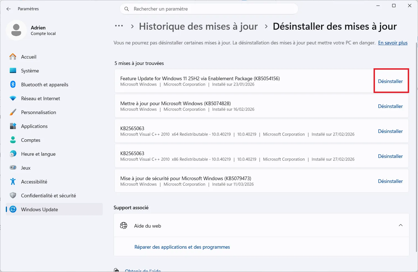Open Historique des mises à jour breadcrumb

pyautogui.click(x=198, y=26)
